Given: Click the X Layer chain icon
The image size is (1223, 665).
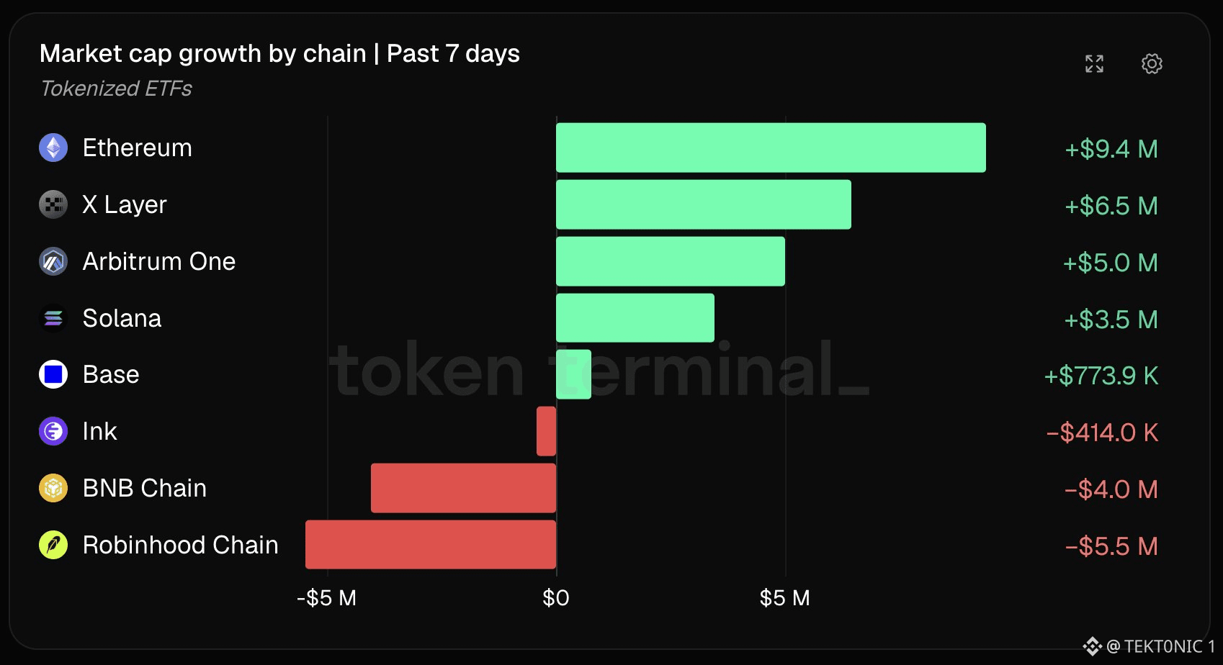Looking at the screenshot, I should coord(53,204).
